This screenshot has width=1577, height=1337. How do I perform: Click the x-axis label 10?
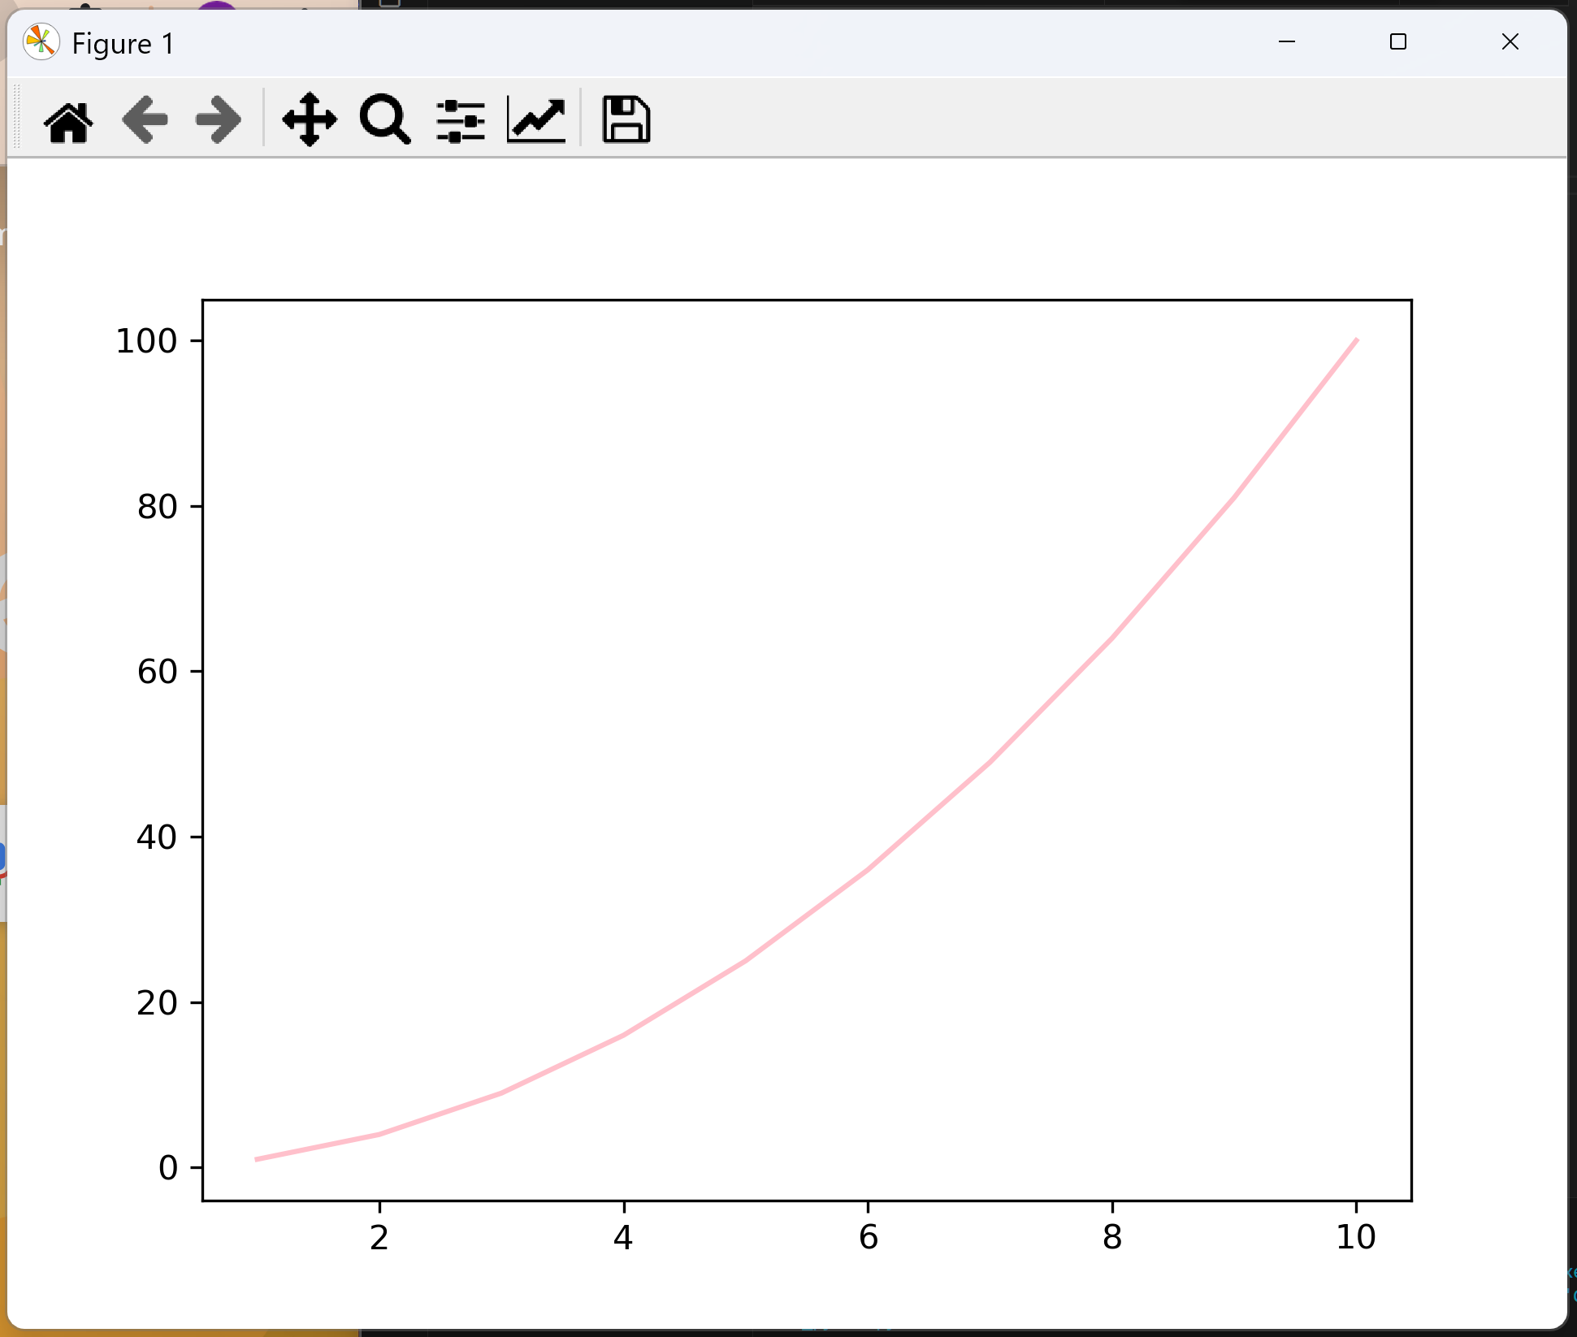tap(1355, 1237)
